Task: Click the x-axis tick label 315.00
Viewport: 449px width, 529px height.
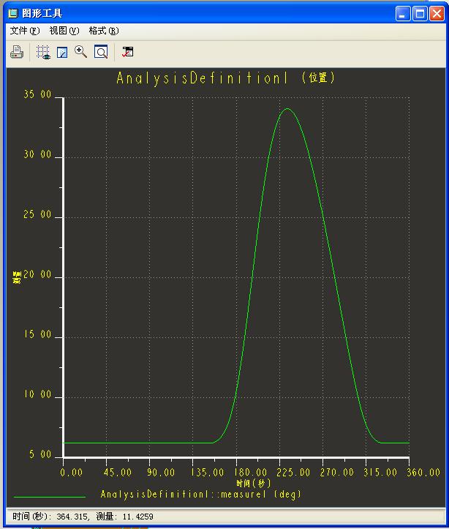Action: tap(380, 473)
